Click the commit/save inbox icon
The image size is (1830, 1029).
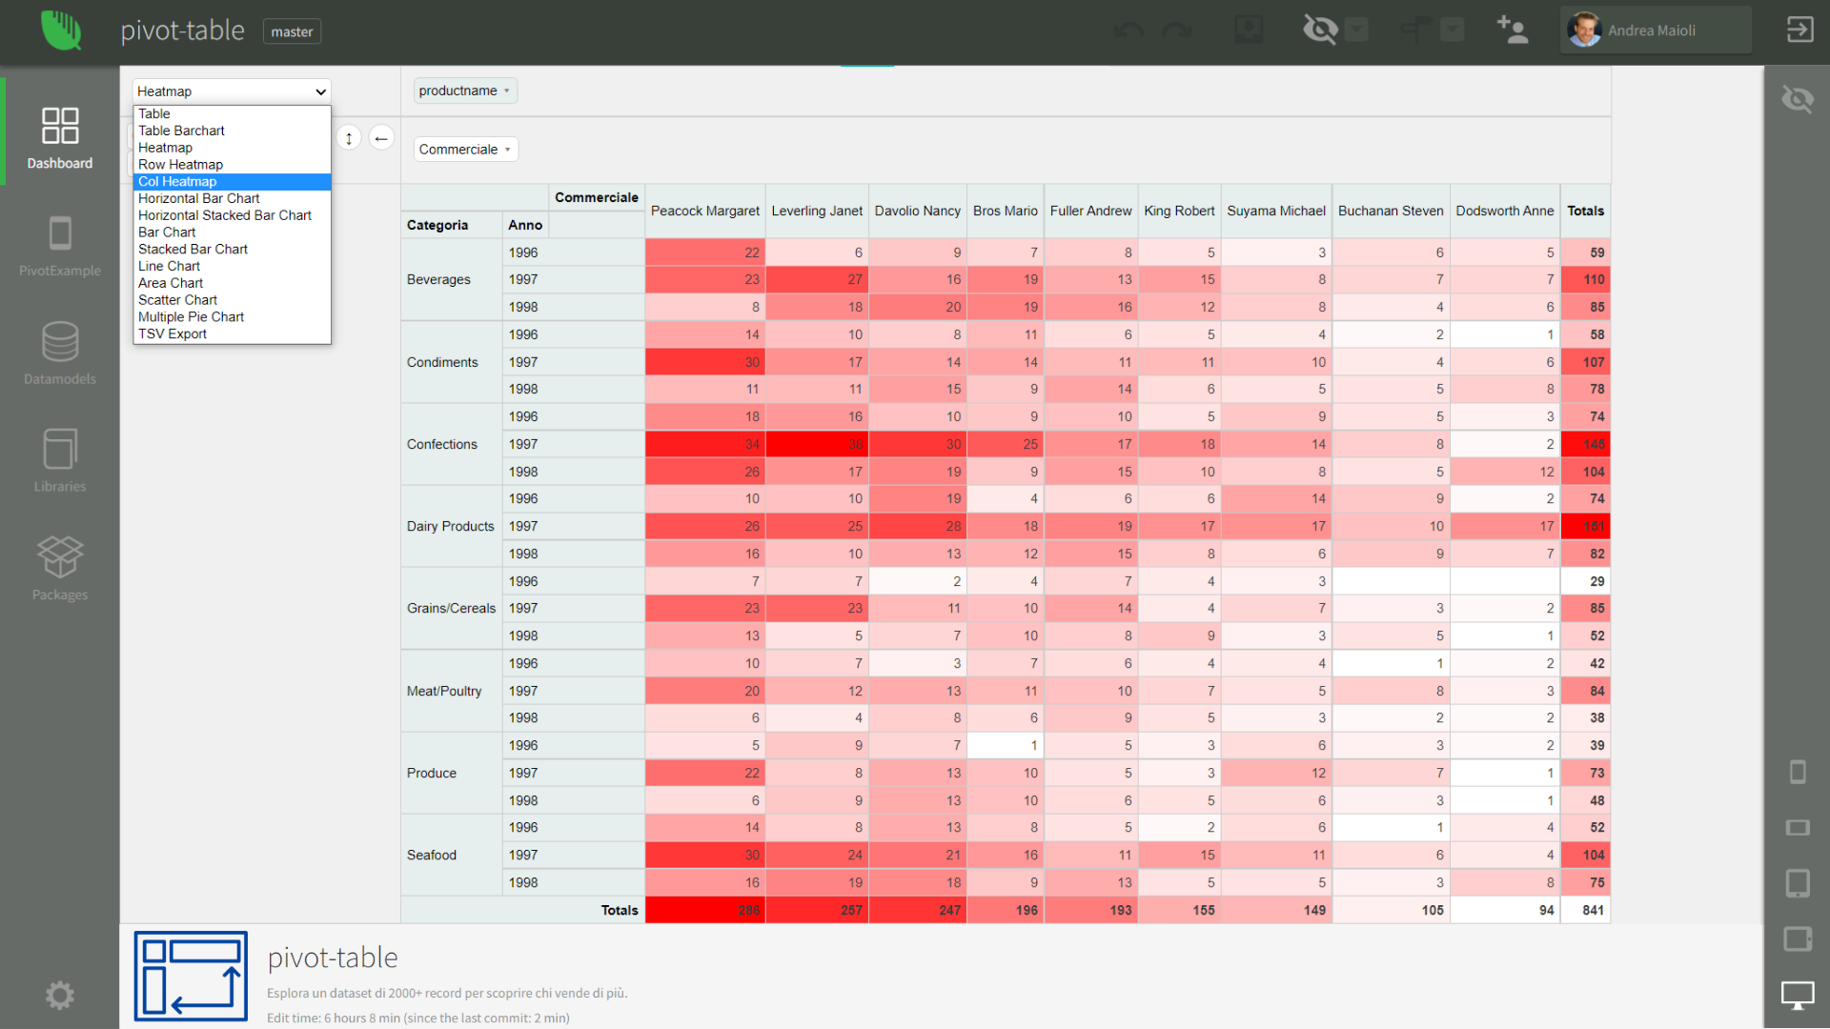(x=1249, y=30)
